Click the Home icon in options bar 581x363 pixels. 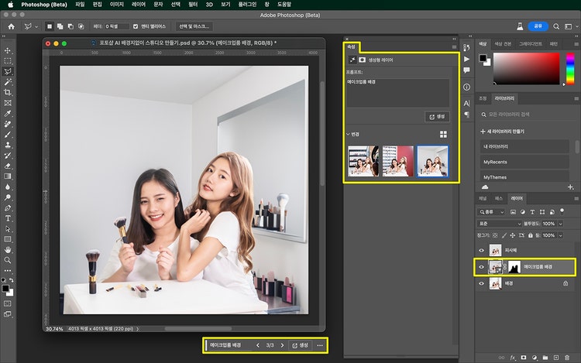click(x=12, y=26)
